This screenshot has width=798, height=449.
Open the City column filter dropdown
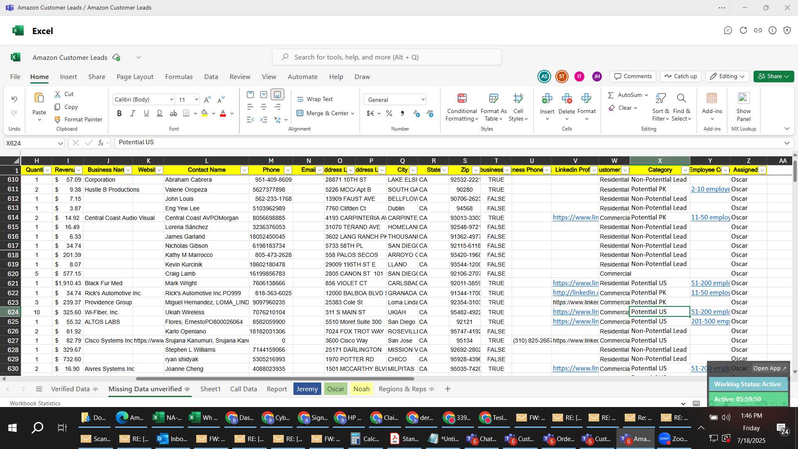pos(413,170)
